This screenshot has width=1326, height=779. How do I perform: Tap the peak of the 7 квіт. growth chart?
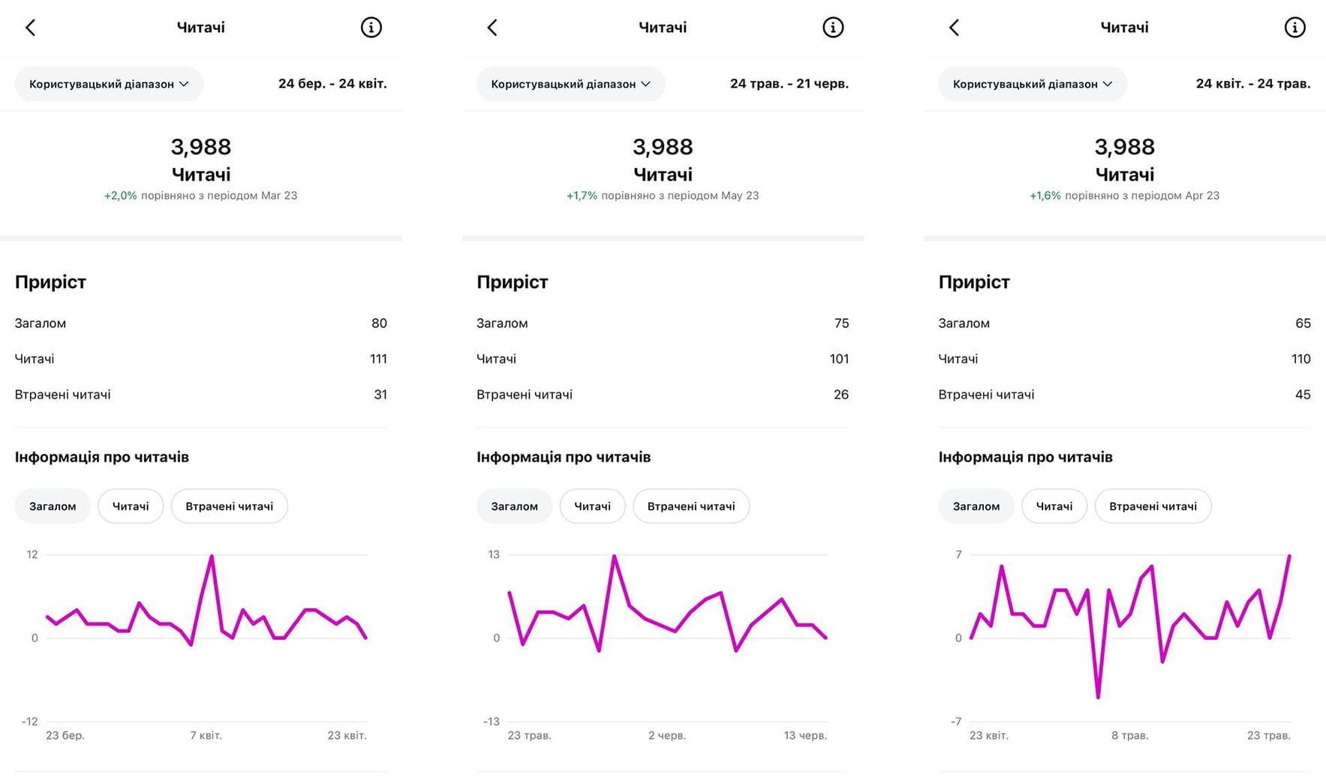click(212, 556)
